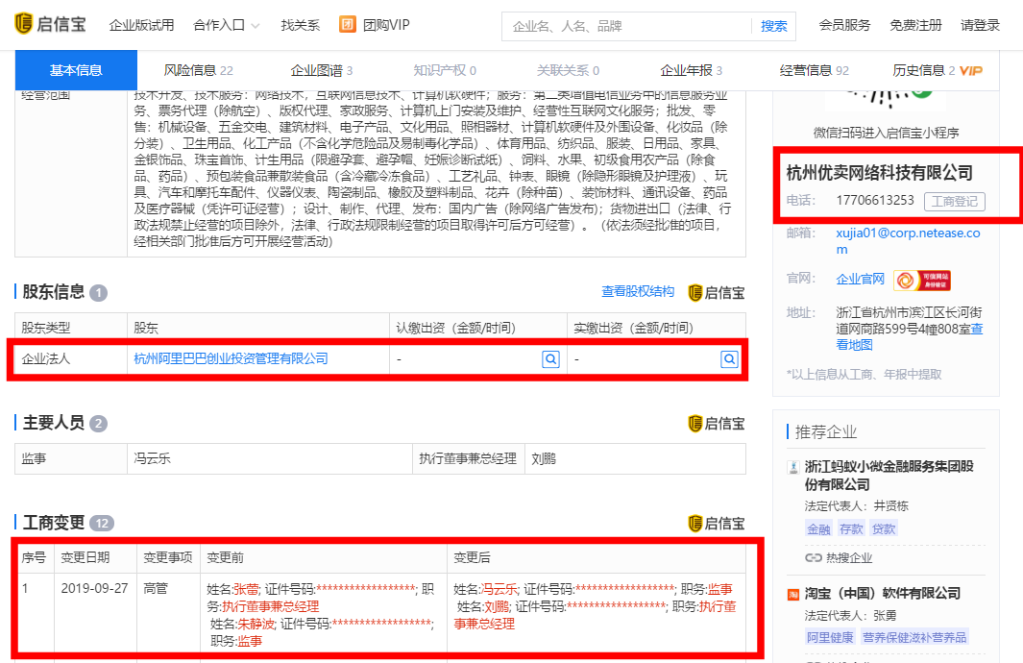Screen dimensions: 1023x663
Task: Click the magnifier icon in the 认缴出资 cell
Action: 550,359
